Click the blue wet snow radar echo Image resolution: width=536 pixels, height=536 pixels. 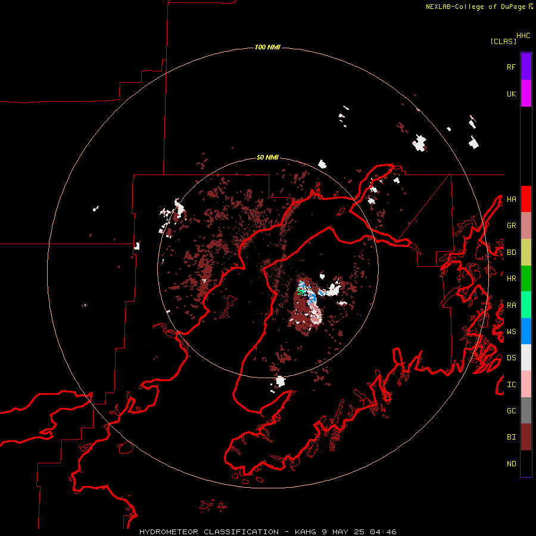(312, 297)
